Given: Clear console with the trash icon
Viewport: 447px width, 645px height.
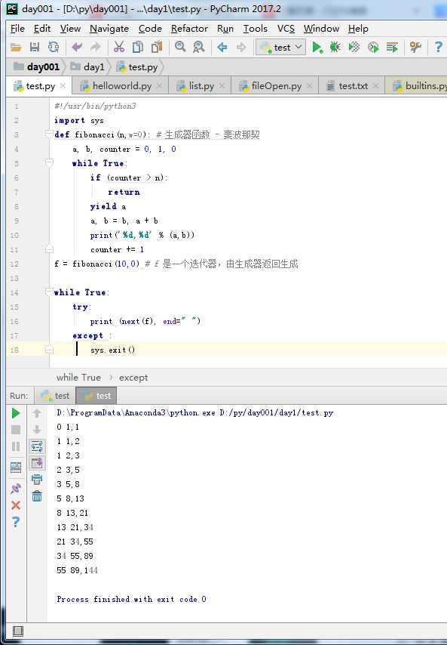Looking at the screenshot, I should 36,496.
